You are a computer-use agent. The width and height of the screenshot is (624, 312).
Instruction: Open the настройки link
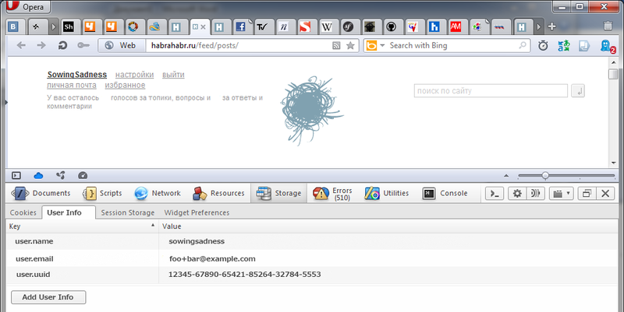(134, 75)
